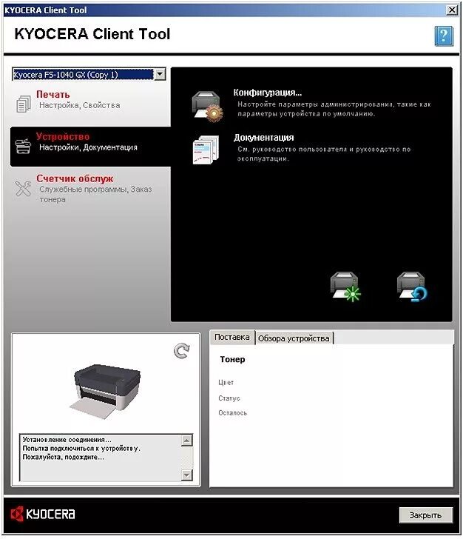The width and height of the screenshot is (463, 539).
Task: Click the Kyocera logo in footer
Action: (x=43, y=514)
